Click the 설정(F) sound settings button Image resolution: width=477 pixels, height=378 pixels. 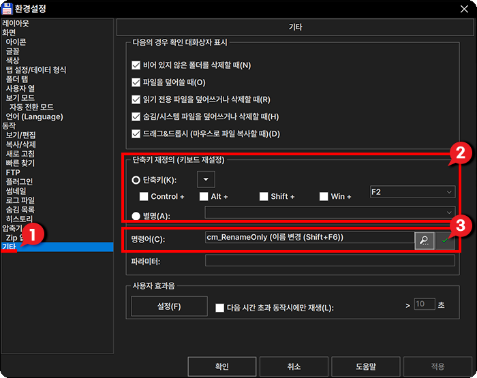[x=169, y=306]
